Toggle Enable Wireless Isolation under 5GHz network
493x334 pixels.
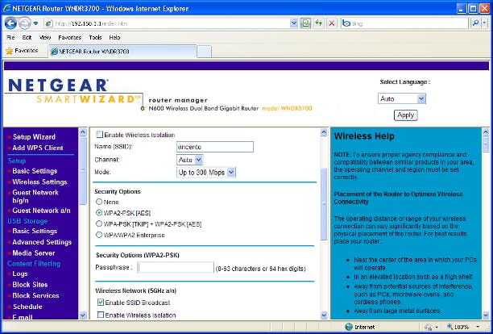point(101,315)
